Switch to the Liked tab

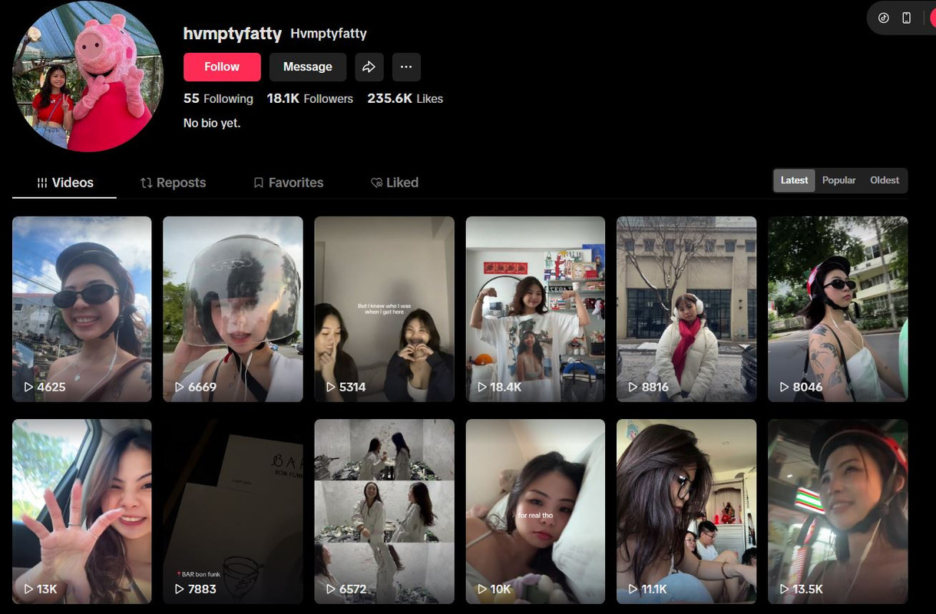click(394, 183)
